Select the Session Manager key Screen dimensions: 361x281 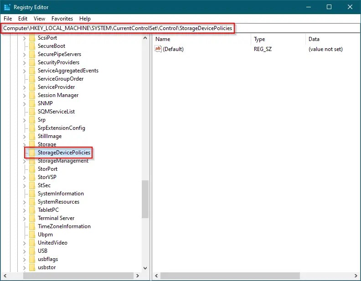(58, 95)
